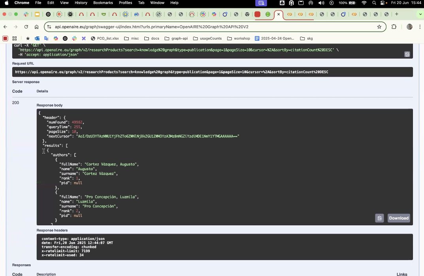Bookmark this page with the star icon
This screenshot has width=424, height=276.
pyautogui.click(x=379, y=27)
